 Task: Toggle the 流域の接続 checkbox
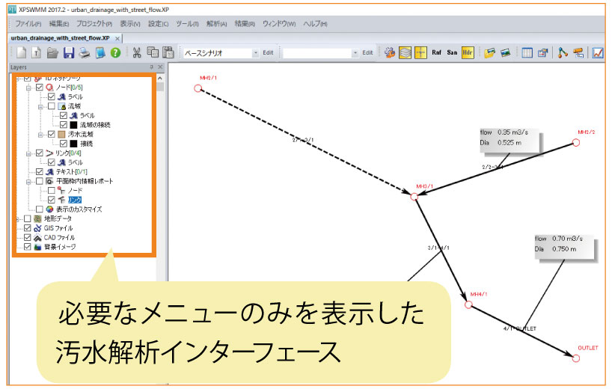coord(64,125)
